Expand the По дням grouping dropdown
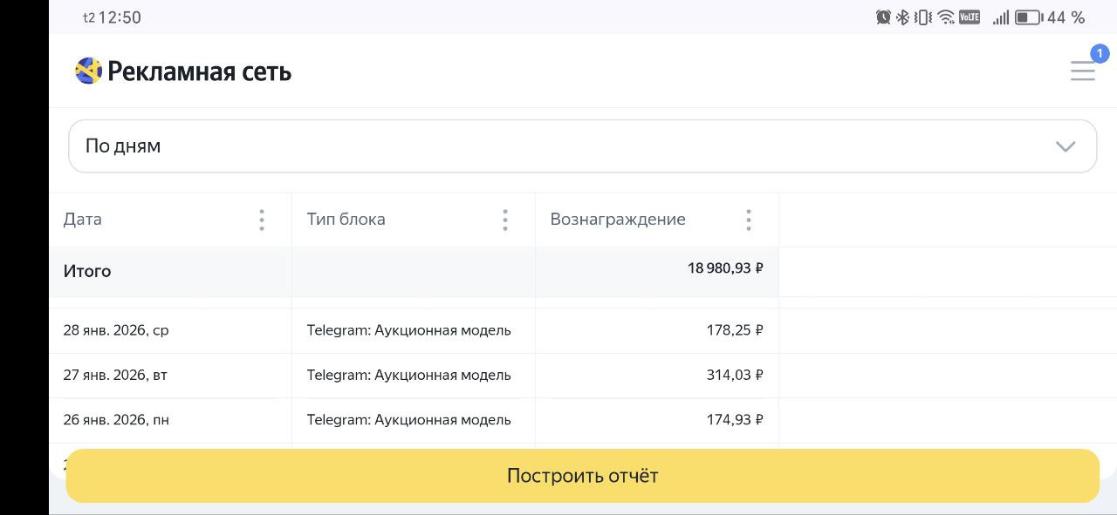The width and height of the screenshot is (1117, 515). (x=582, y=146)
